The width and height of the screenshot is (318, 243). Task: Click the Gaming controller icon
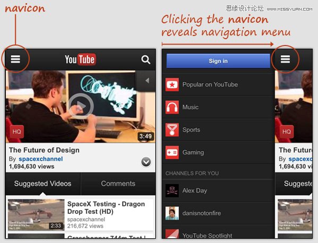tap(172, 152)
